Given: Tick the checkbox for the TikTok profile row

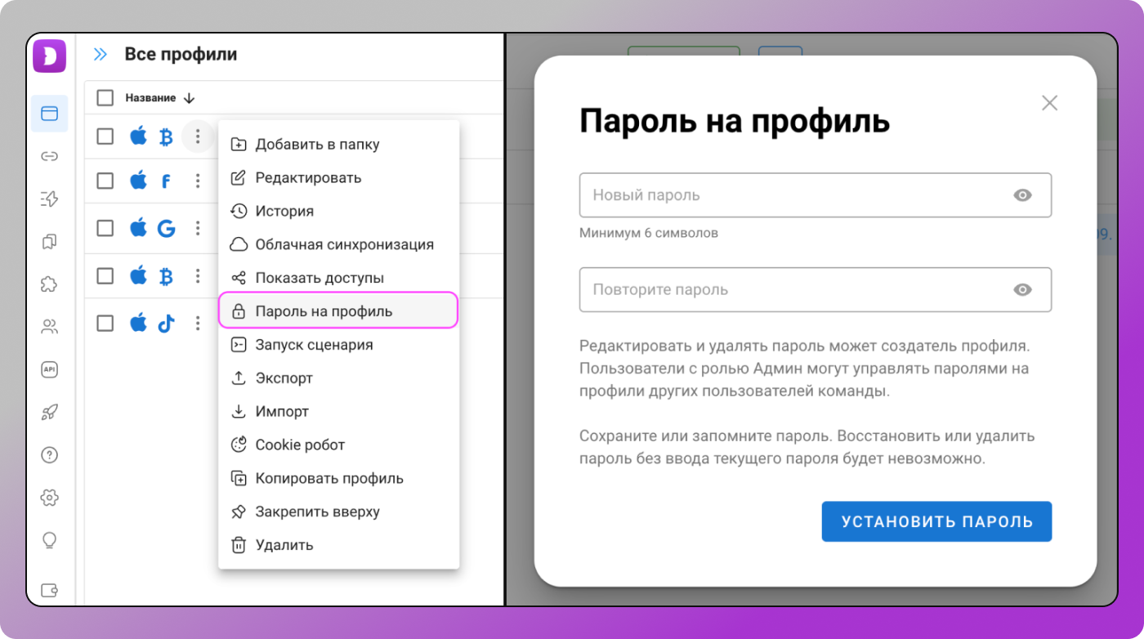Looking at the screenshot, I should tap(105, 324).
